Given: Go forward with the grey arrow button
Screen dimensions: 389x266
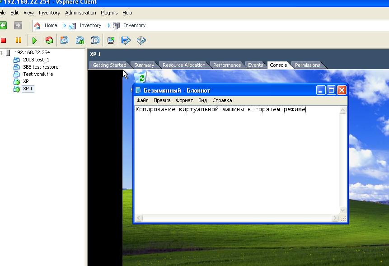Looking at the screenshot, I should click(x=18, y=25).
